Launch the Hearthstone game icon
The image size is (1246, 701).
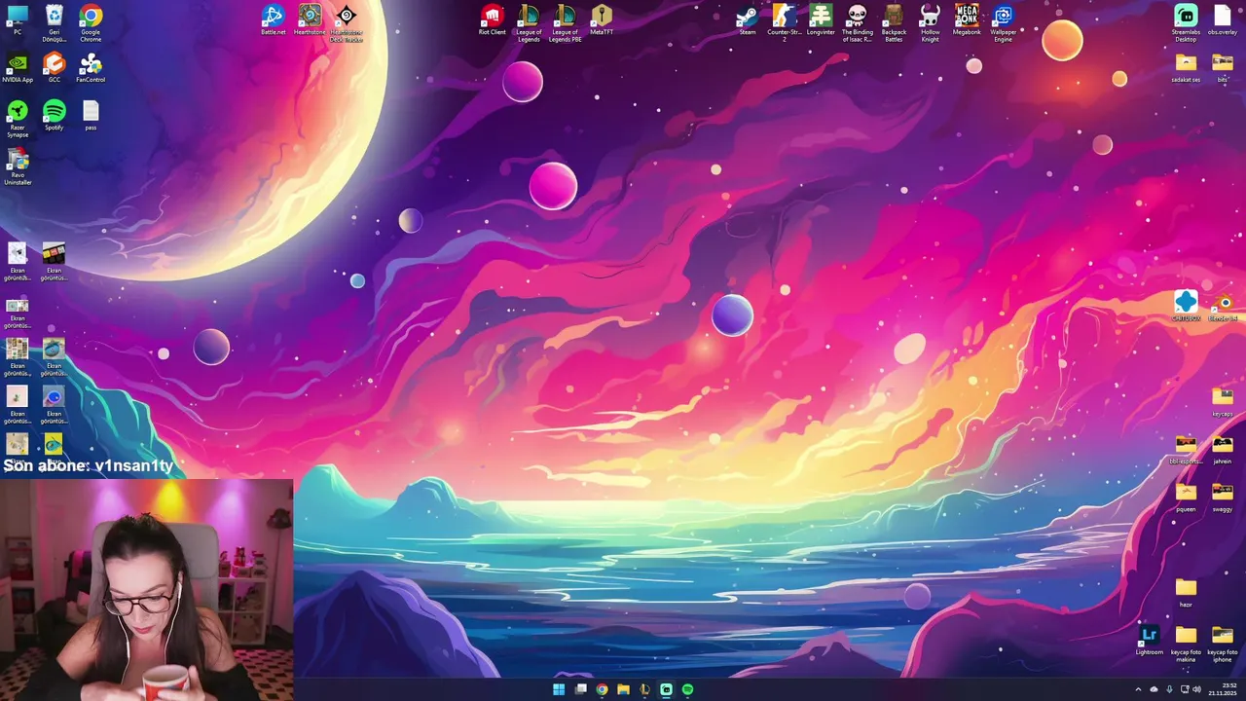310,19
